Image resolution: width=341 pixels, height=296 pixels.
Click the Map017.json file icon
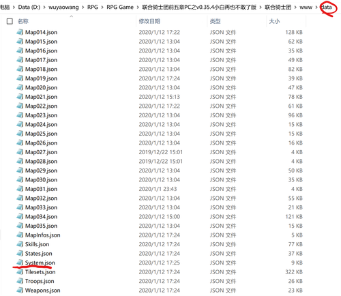20,60
